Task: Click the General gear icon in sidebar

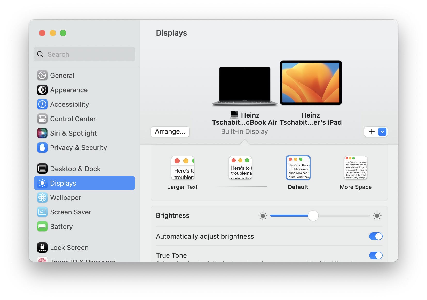Action: tap(42, 76)
